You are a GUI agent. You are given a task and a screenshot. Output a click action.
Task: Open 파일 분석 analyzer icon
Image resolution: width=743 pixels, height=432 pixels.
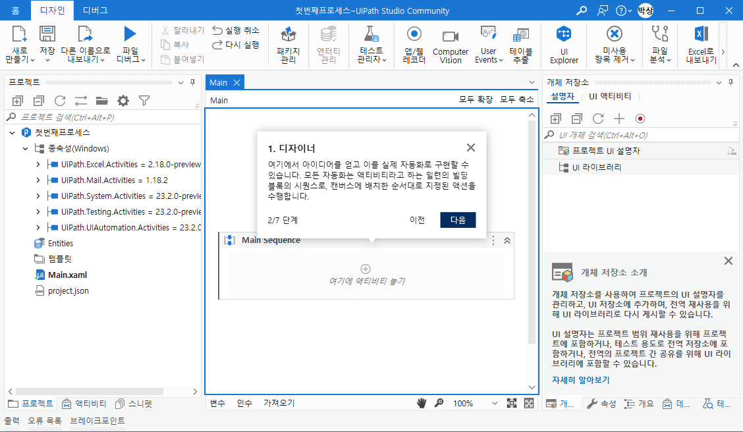660,34
